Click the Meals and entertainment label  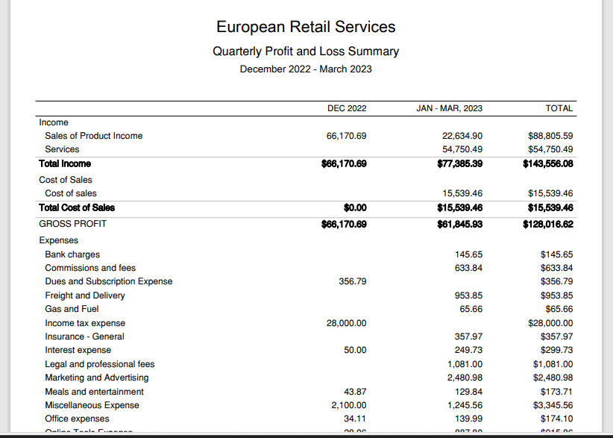coord(94,392)
